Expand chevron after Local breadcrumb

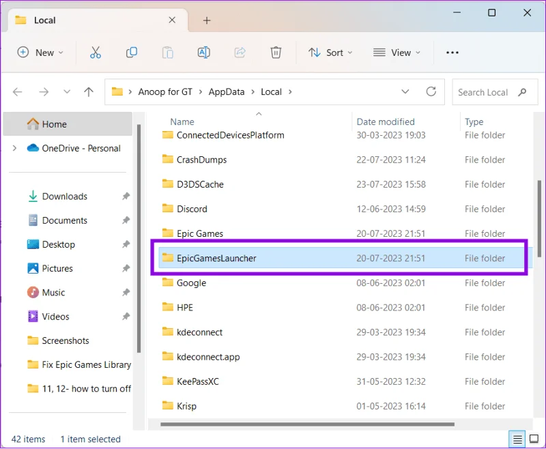click(290, 92)
